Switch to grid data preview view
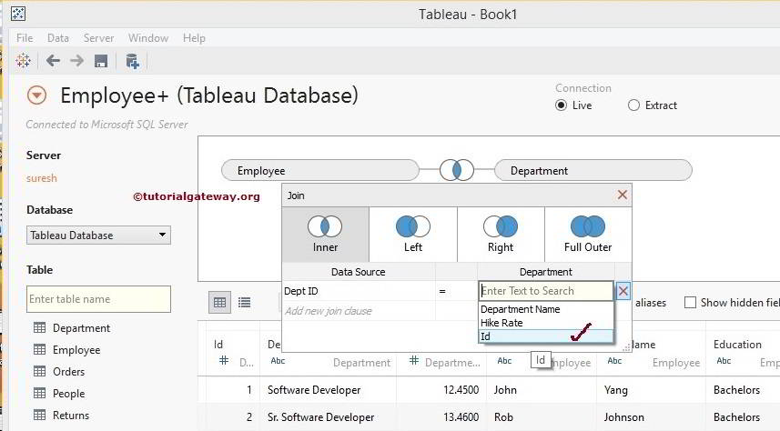 tap(219, 302)
